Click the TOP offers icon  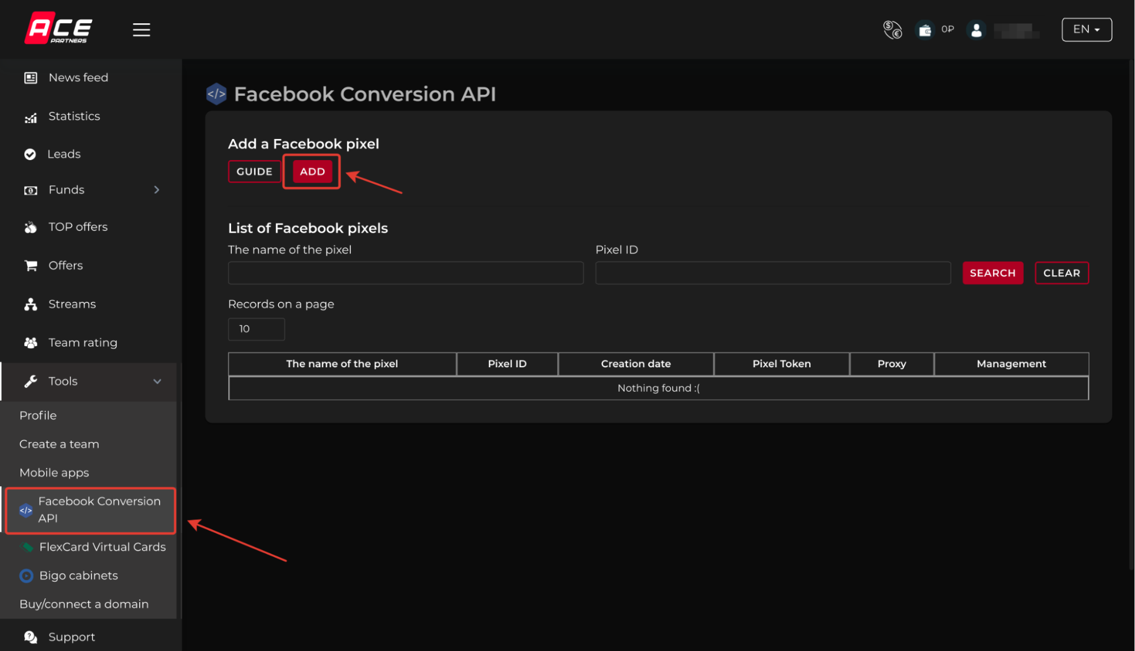[x=31, y=227]
